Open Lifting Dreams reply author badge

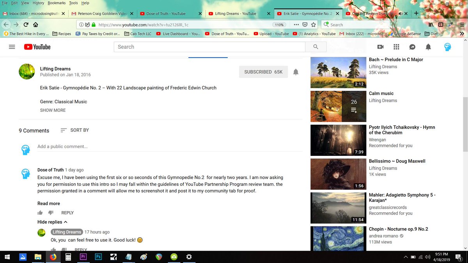tap(67, 232)
